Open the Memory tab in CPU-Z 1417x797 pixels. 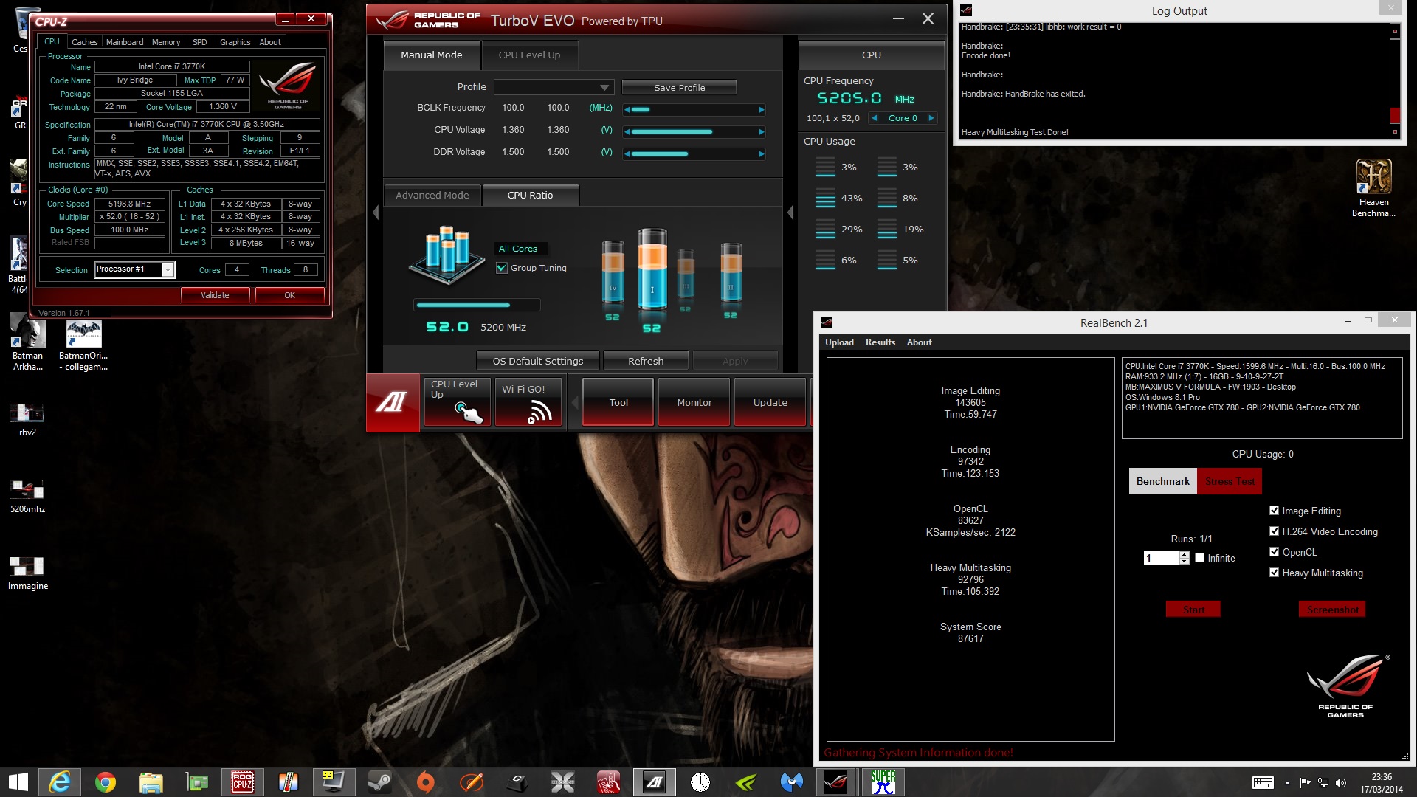coord(166,42)
